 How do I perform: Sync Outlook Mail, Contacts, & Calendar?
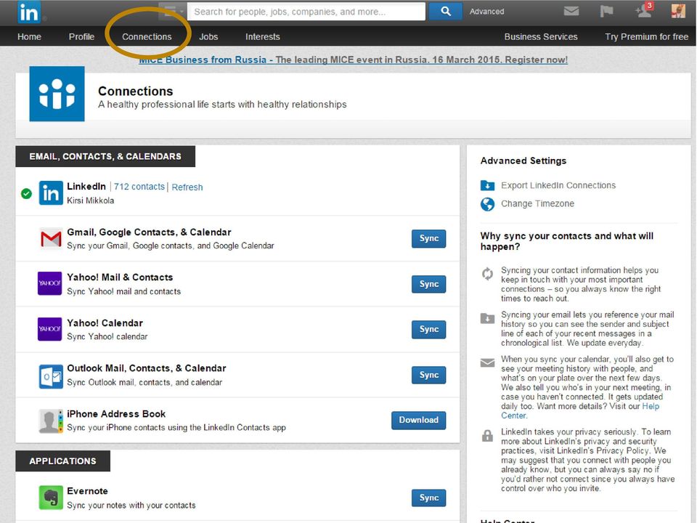click(428, 375)
